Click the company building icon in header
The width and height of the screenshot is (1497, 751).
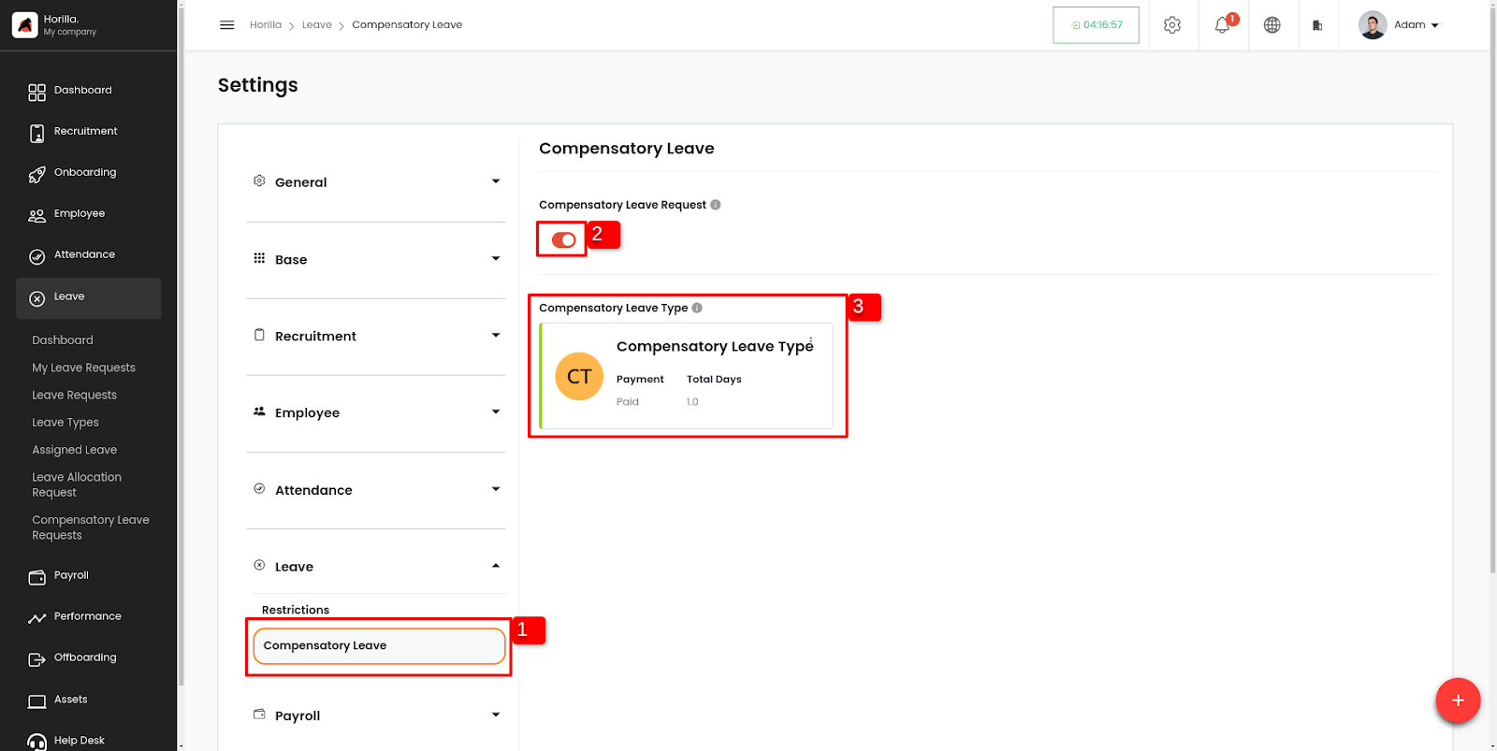tap(1317, 25)
